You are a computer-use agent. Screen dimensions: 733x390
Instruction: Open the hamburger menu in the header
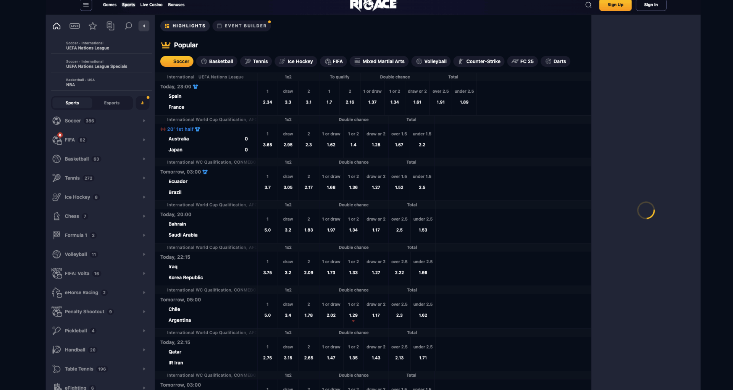[x=86, y=5]
